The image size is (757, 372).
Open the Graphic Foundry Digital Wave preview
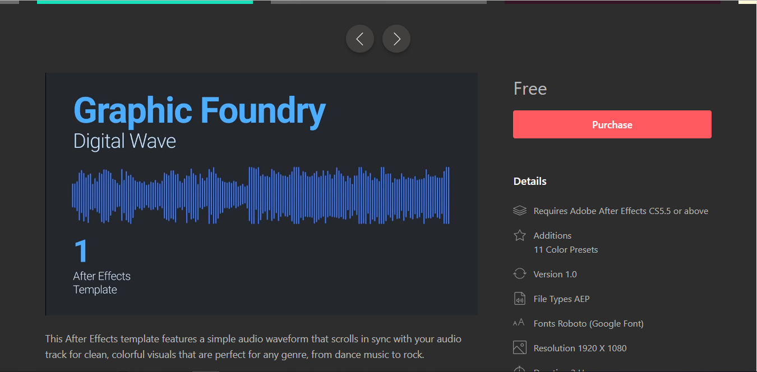[262, 194]
